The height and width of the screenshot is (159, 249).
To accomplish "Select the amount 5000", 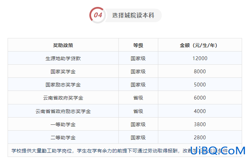I will pos(200,85).
